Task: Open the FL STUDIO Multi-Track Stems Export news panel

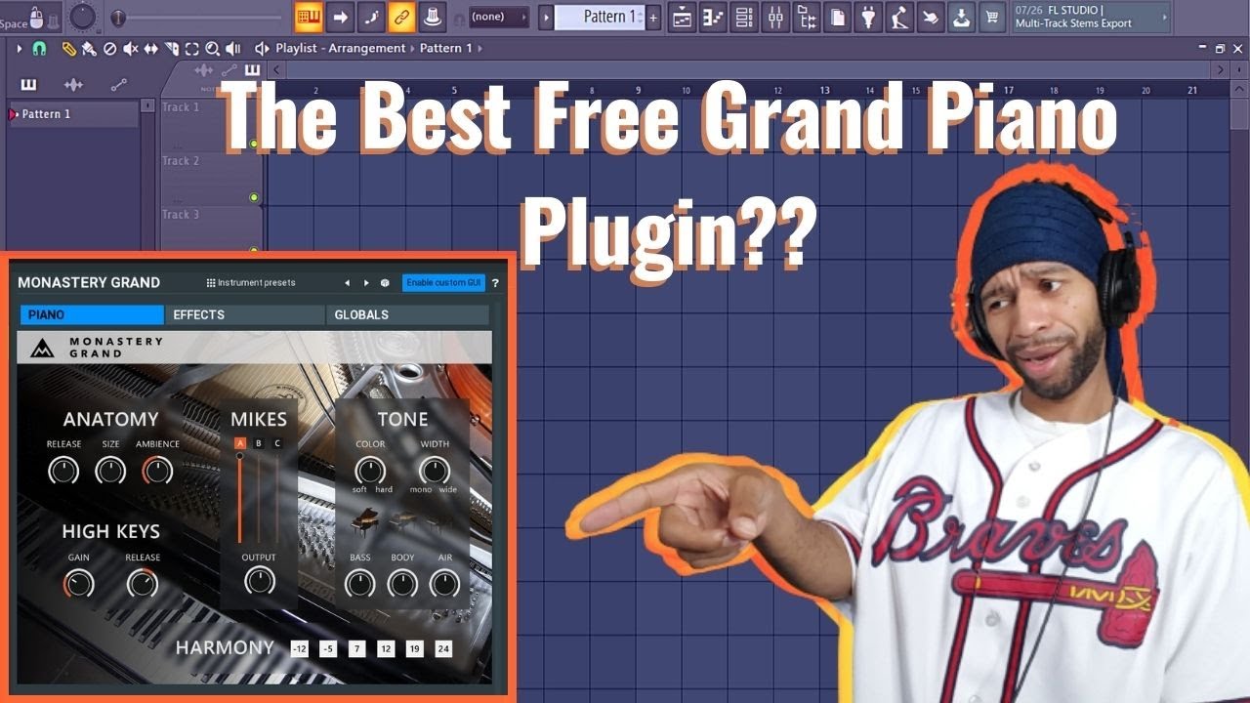Action: [x=1091, y=17]
